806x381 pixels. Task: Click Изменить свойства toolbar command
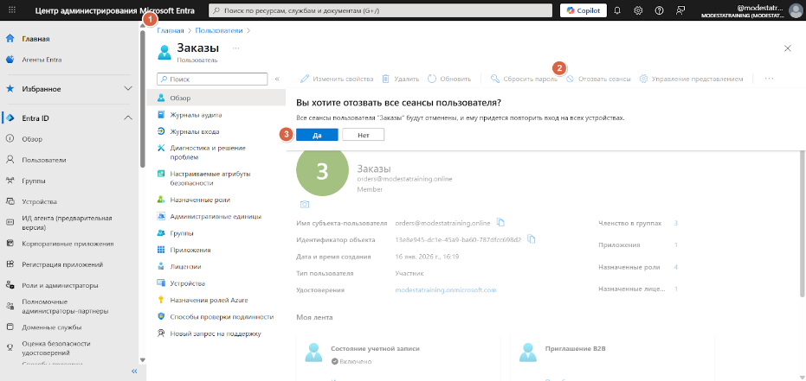(337, 79)
